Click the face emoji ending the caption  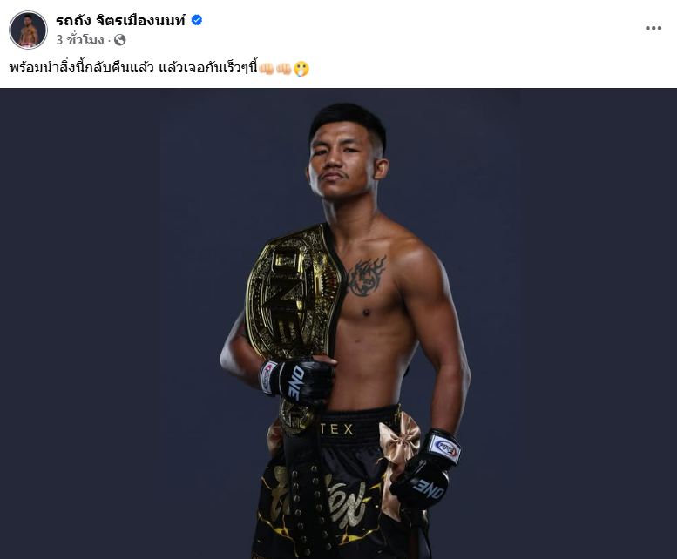301,69
